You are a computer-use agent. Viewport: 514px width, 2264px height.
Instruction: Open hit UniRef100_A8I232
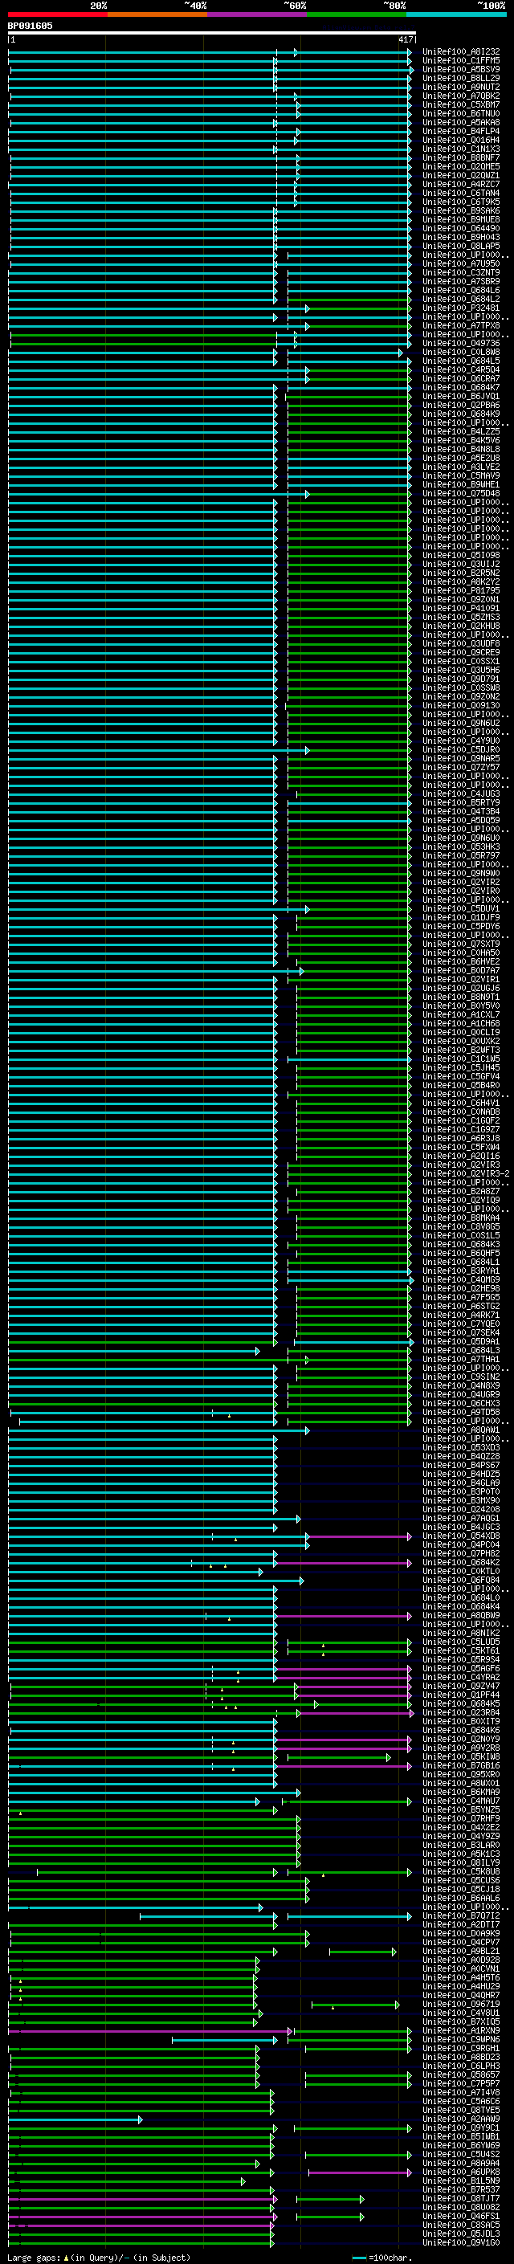click(x=461, y=52)
